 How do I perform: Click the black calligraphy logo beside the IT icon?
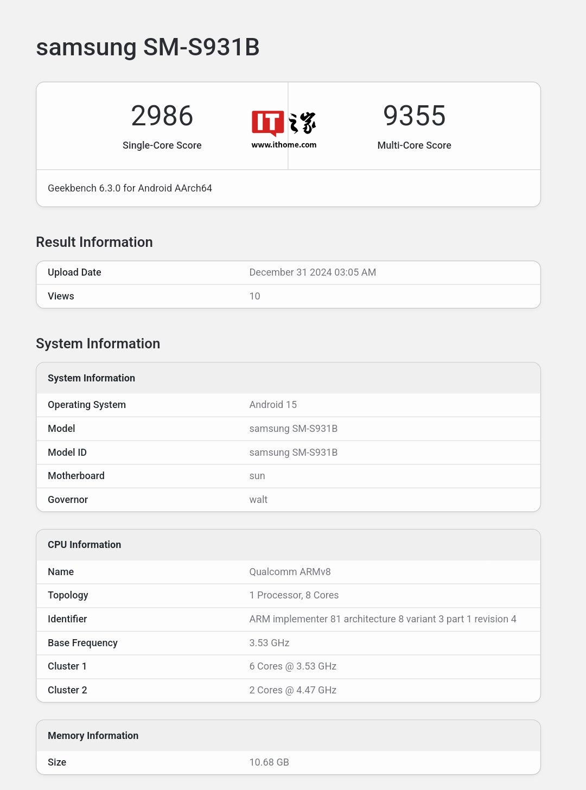[x=303, y=123]
